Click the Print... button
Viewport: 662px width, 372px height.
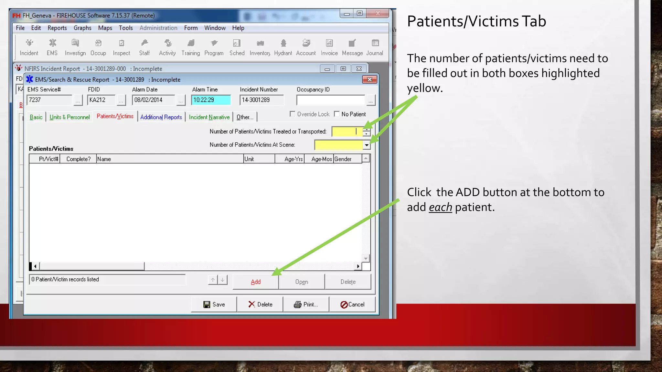pos(306,305)
